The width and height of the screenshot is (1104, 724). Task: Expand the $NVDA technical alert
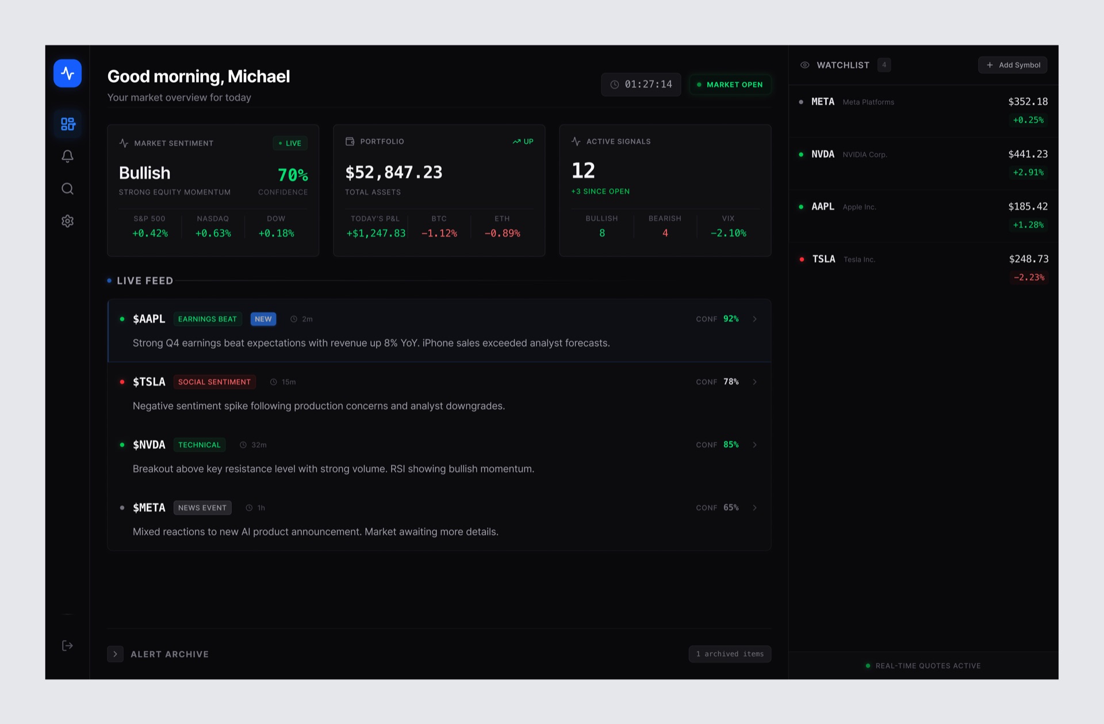coord(755,444)
